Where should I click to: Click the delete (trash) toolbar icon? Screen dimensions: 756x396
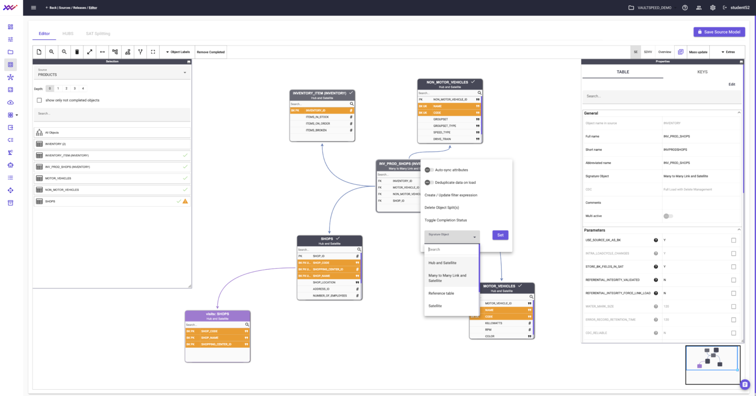[x=77, y=52]
